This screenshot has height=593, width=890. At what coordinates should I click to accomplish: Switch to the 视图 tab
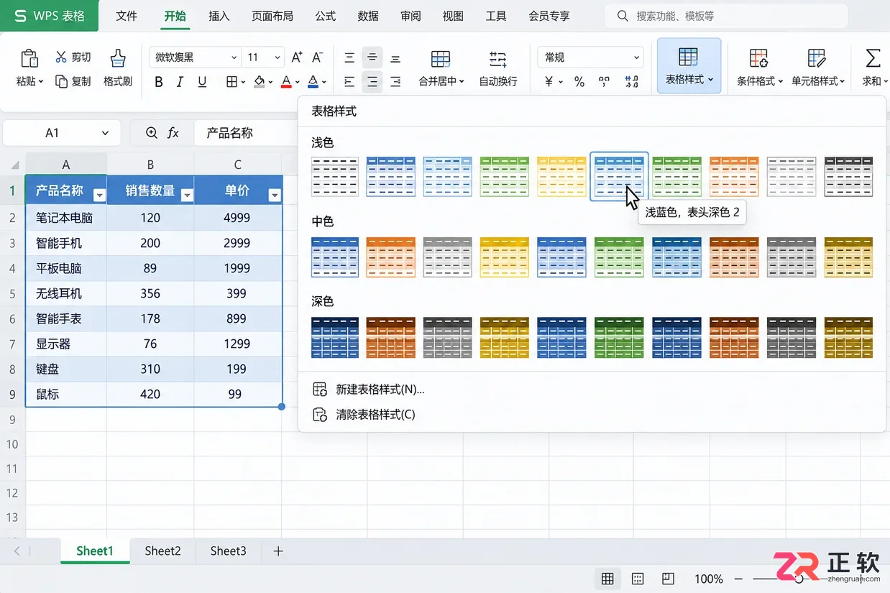coord(453,16)
